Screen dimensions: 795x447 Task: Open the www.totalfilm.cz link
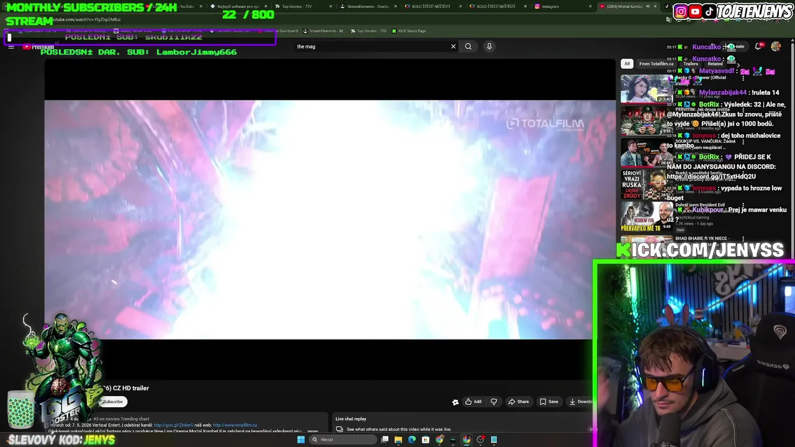(x=235, y=425)
